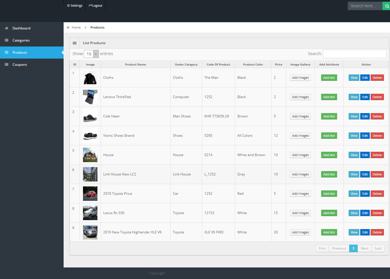Add Images for 2018 Toyota Prius
Screen dimensions: 390x279
click(x=300, y=194)
